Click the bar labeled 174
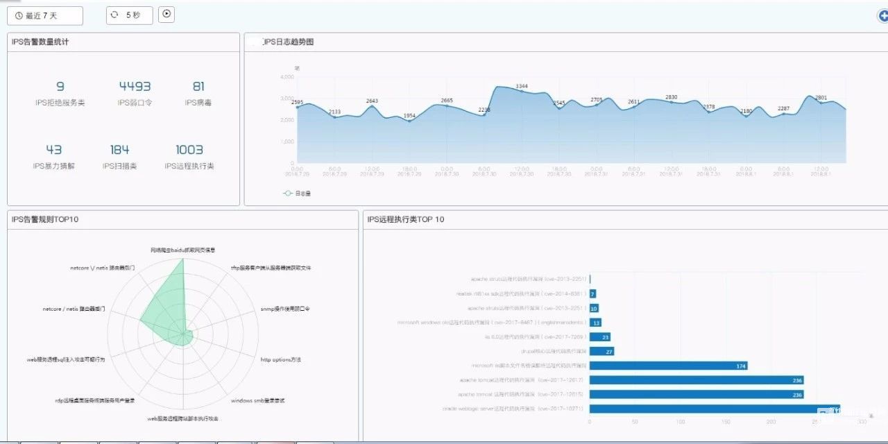888x444 pixels. click(668, 366)
